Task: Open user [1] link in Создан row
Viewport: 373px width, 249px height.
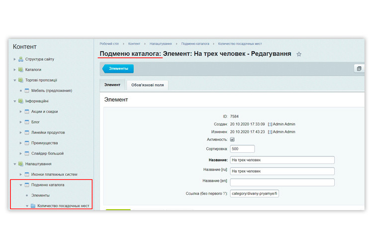Action: 270,124
